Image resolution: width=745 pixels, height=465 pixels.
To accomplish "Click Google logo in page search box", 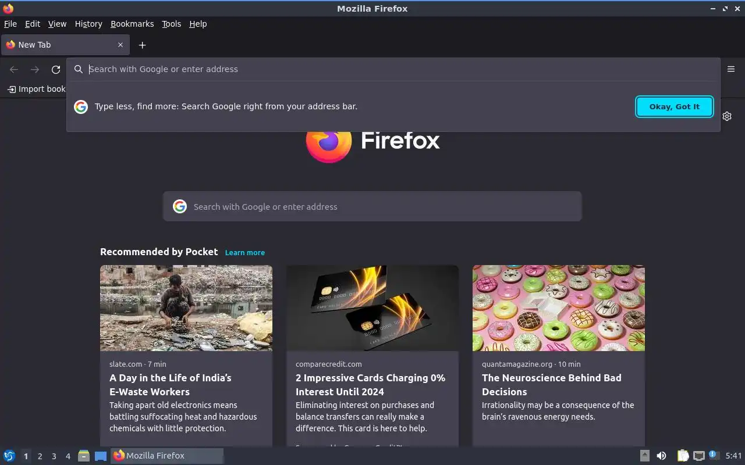I will 180,206.
